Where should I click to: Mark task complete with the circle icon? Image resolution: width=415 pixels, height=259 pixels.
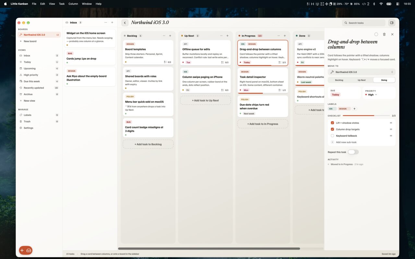click(376, 34)
